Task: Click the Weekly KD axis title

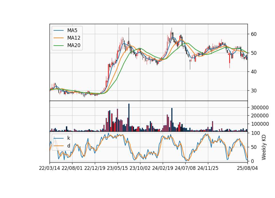Action: point(264,147)
